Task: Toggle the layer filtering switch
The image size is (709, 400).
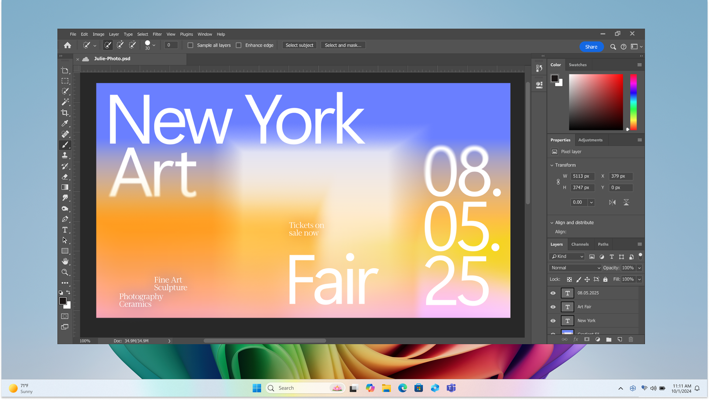Action: [x=640, y=256]
